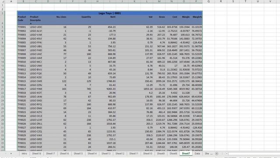The width and height of the screenshot is (280, 158).
Task: Open the Sheet11 tab
Action: tap(134, 154)
